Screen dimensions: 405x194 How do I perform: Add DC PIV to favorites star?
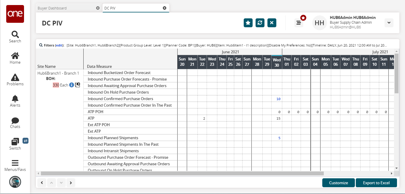[248, 23]
